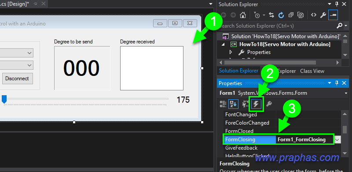The height and width of the screenshot is (172, 352).
Task: Click the designed form's minimize button
Action: [160, 23]
